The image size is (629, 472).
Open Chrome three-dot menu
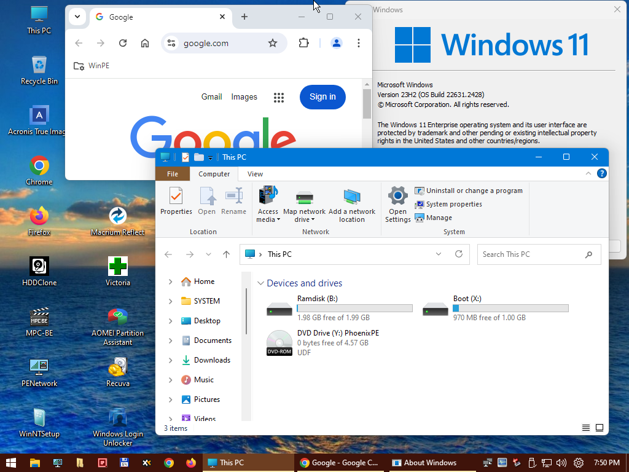pos(359,43)
